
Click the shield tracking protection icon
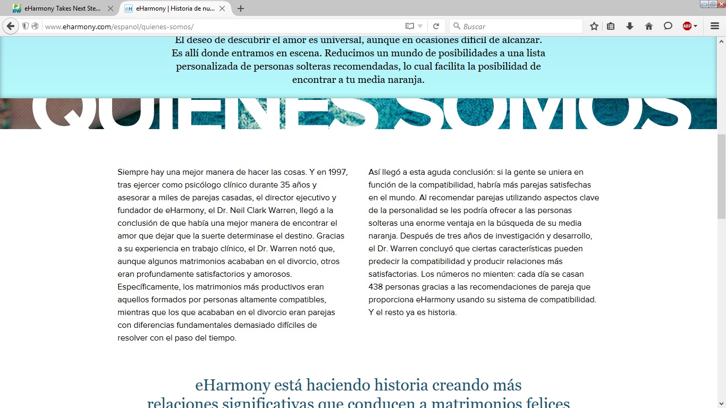coord(25,26)
